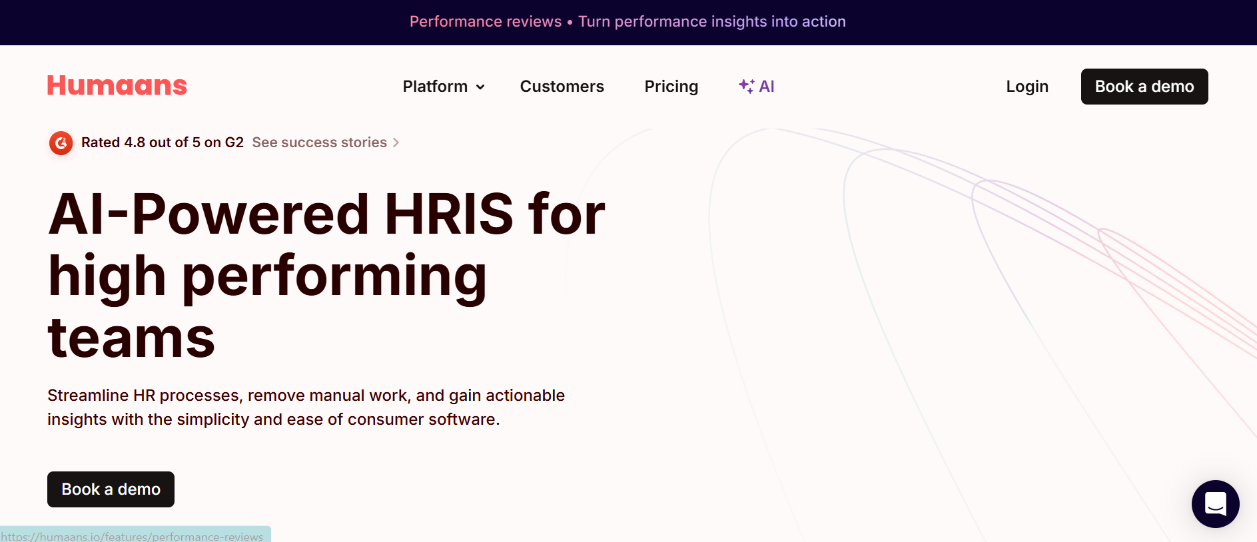Click the Streamline HR processes paragraph

click(x=306, y=407)
